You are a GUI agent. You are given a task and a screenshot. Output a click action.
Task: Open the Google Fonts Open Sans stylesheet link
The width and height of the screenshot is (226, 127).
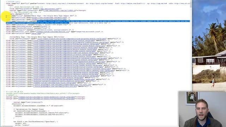[62, 85]
